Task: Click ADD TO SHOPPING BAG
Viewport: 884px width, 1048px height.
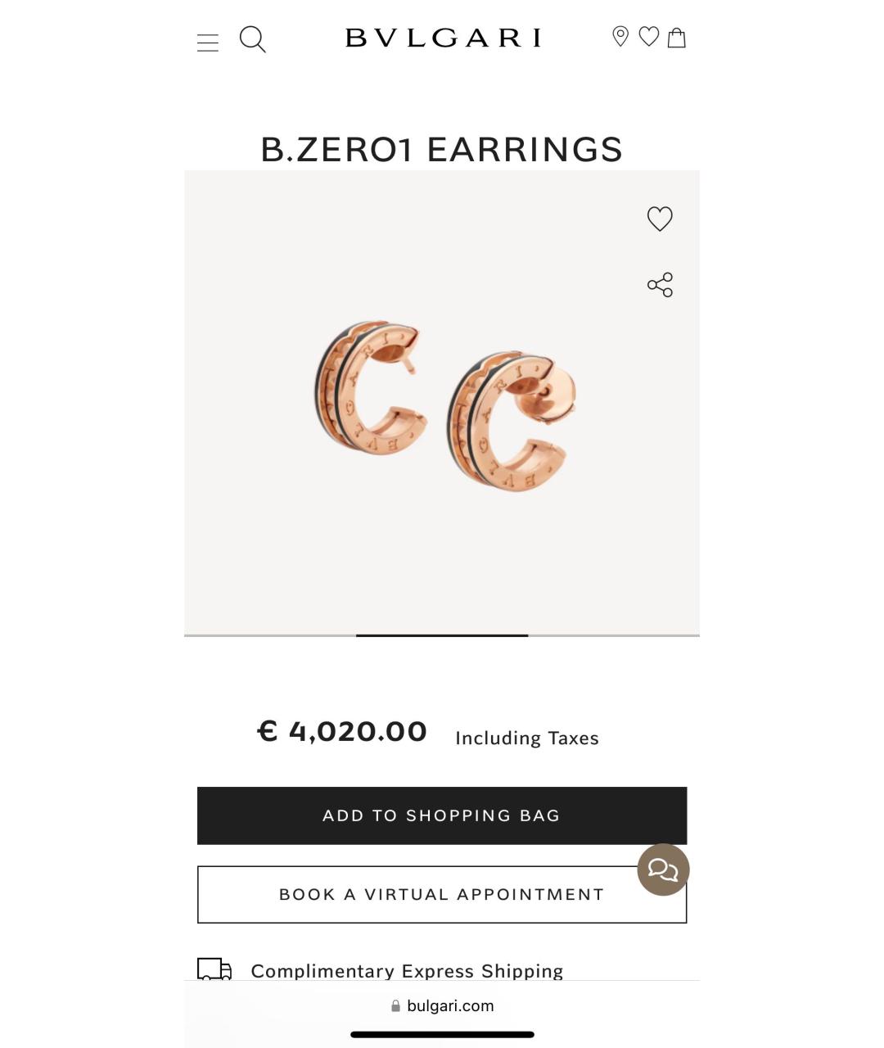Action: (x=442, y=815)
